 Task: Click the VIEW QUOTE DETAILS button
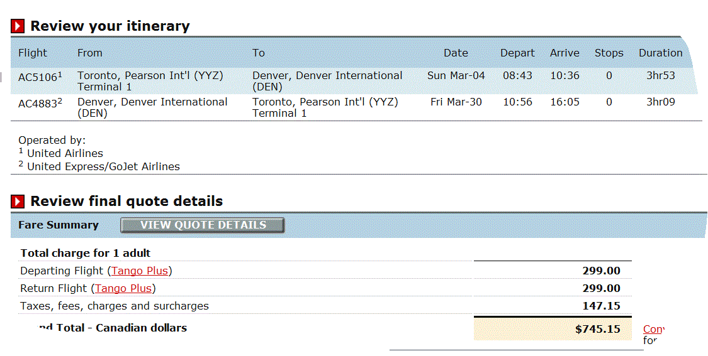point(203,225)
